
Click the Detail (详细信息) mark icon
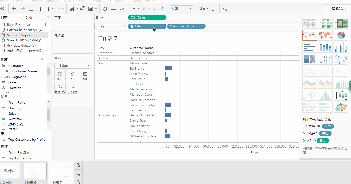tap(60, 88)
